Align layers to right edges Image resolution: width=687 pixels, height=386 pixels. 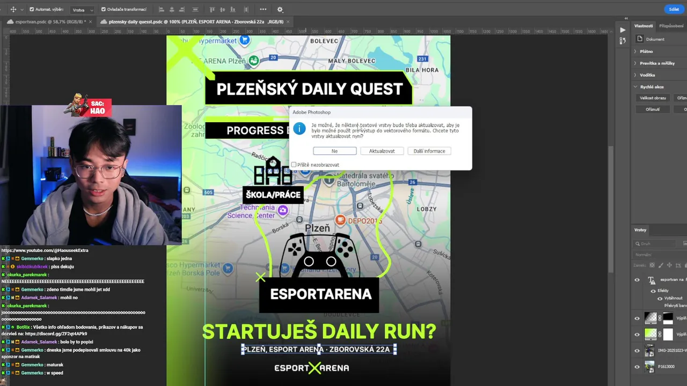(182, 9)
